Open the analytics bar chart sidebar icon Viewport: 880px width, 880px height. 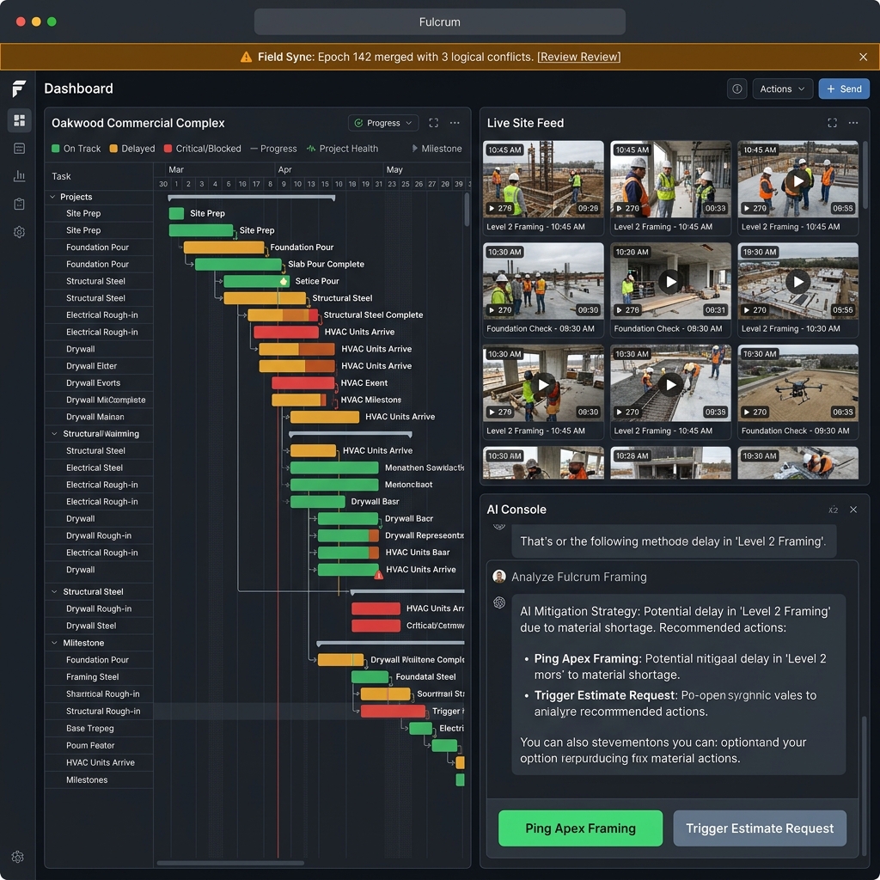tap(19, 176)
